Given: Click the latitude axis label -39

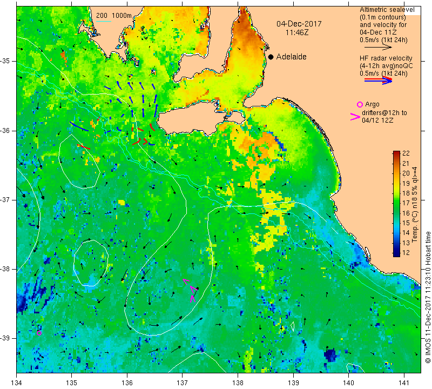Looking at the screenshot, I should tap(5, 338).
